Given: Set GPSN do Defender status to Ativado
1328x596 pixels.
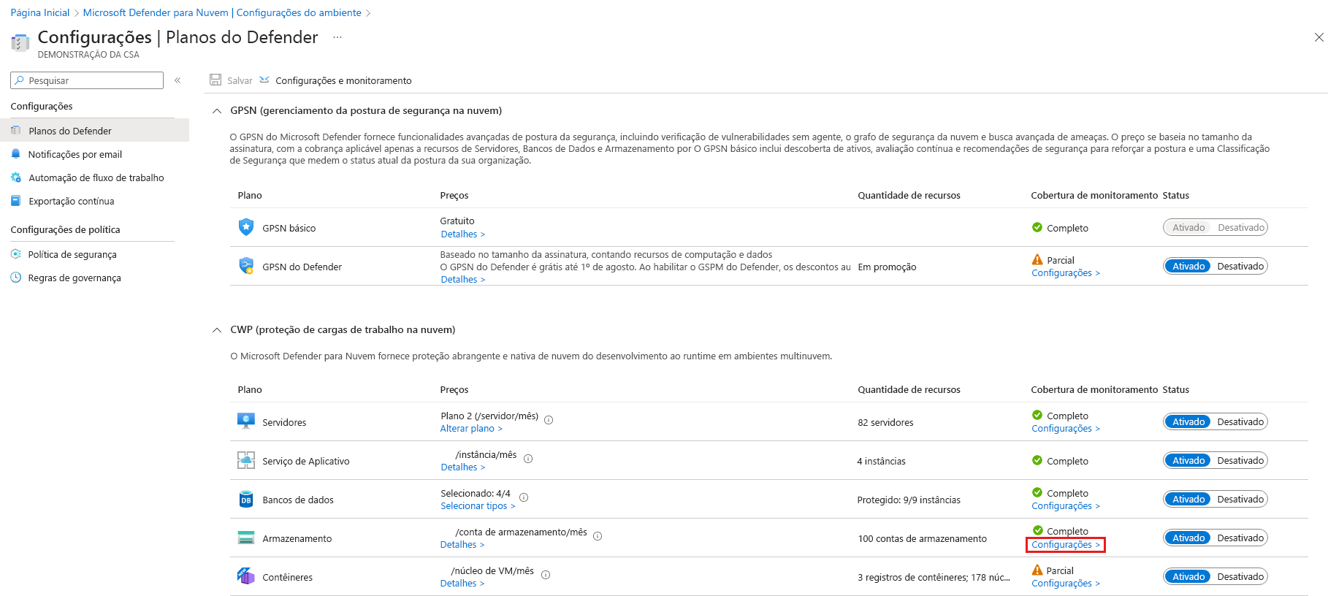Looking at the screenshot, I should (x=1188, y=266).
